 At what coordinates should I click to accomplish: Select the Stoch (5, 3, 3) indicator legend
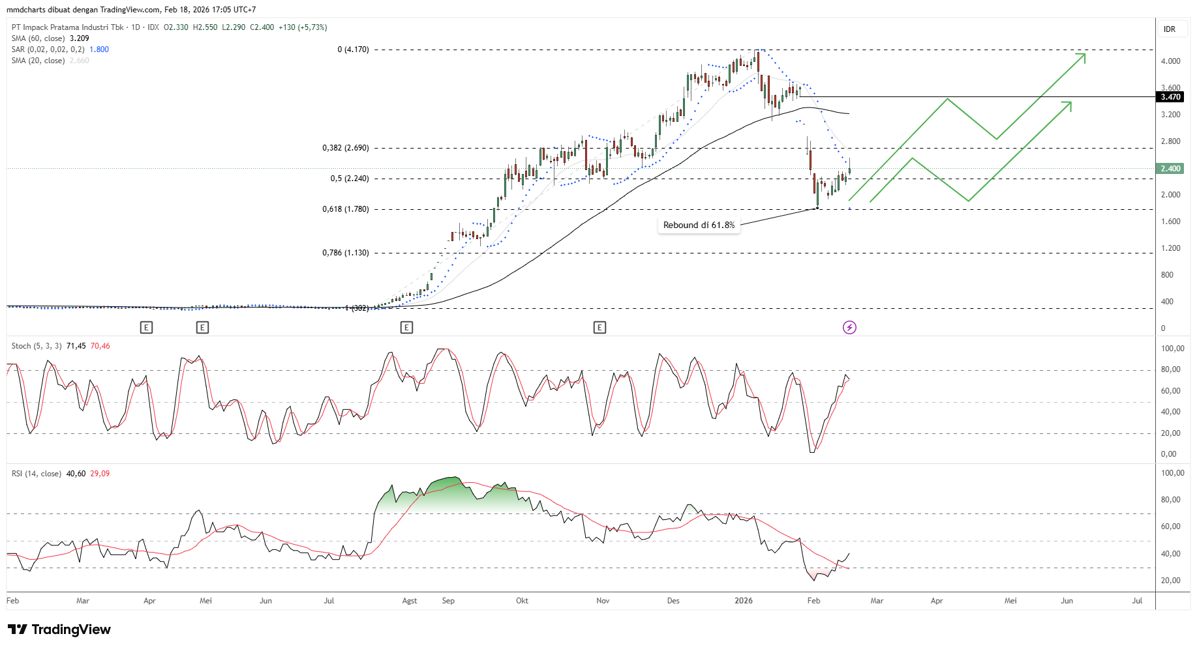click(37, 346)
